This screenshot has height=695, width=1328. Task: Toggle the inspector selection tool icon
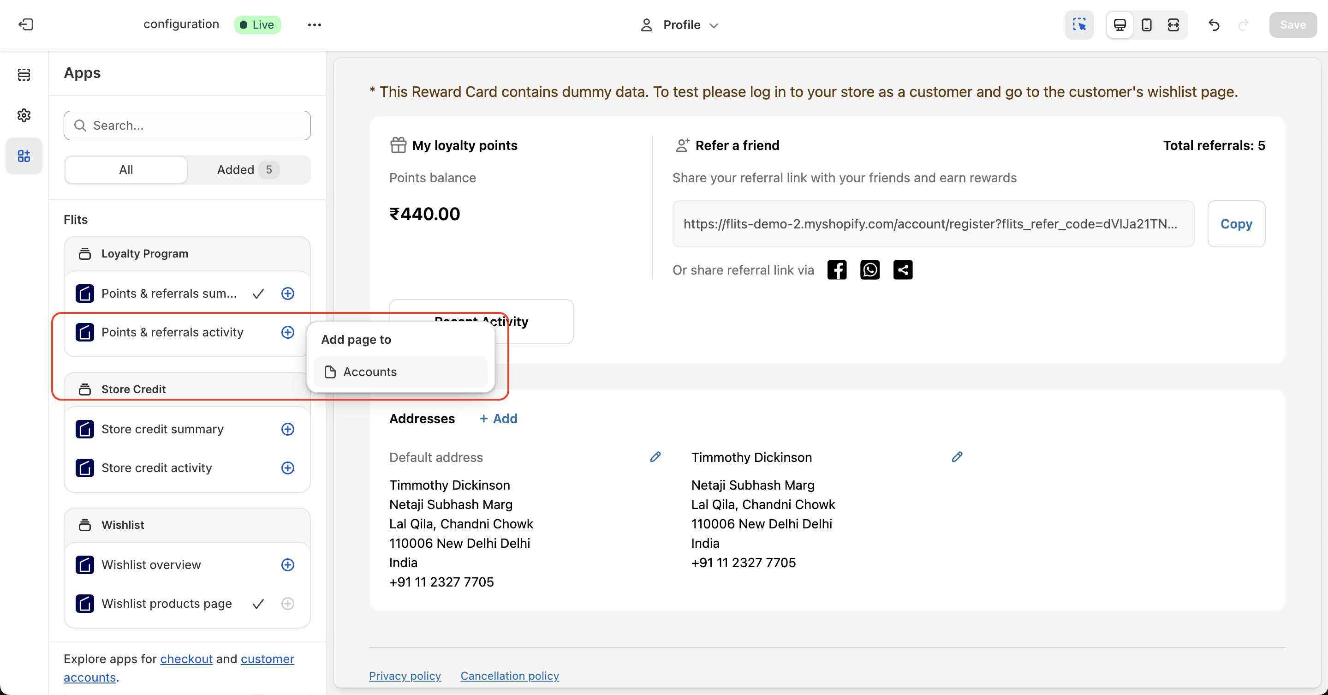pyautogui.click(x=1079, y=25)
